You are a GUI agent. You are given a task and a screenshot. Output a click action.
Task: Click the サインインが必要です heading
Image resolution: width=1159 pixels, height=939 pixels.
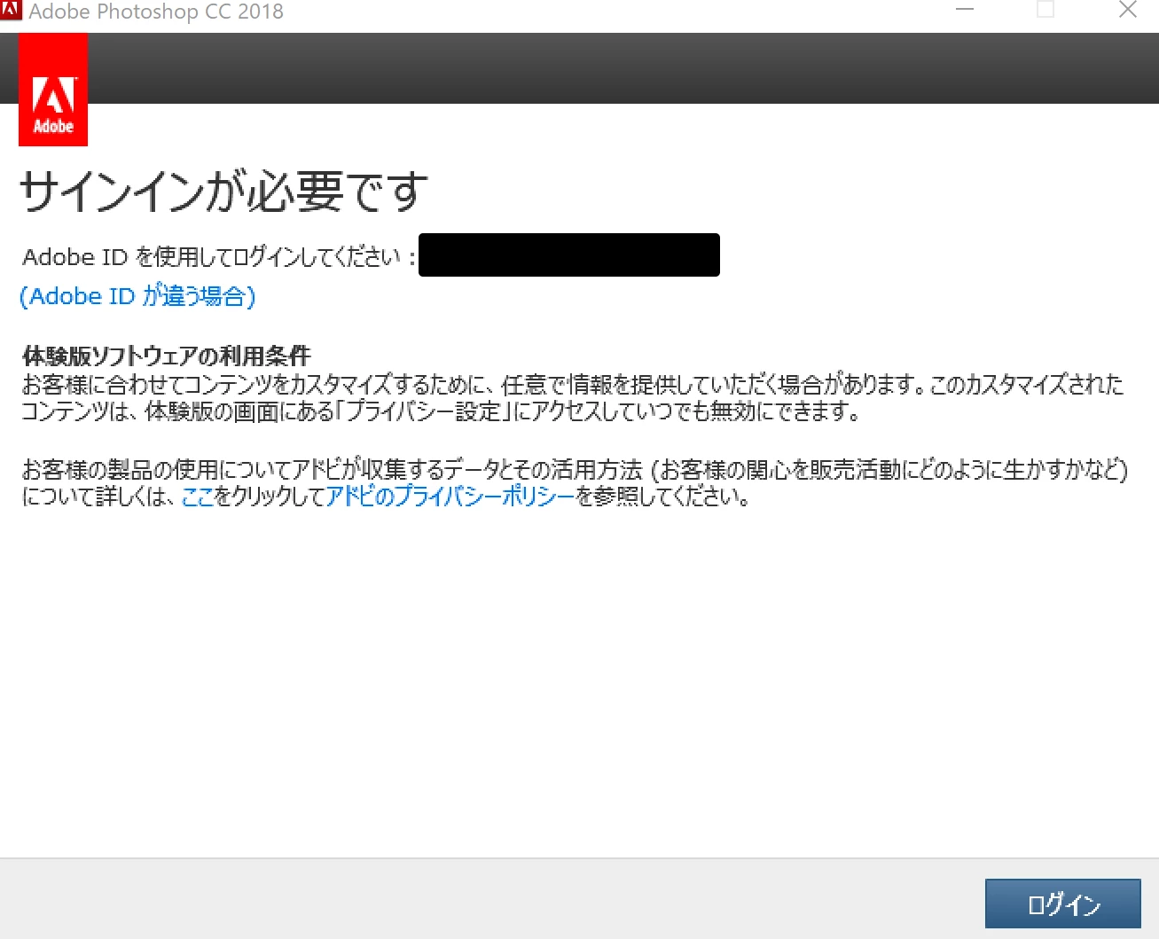(224, 192)
